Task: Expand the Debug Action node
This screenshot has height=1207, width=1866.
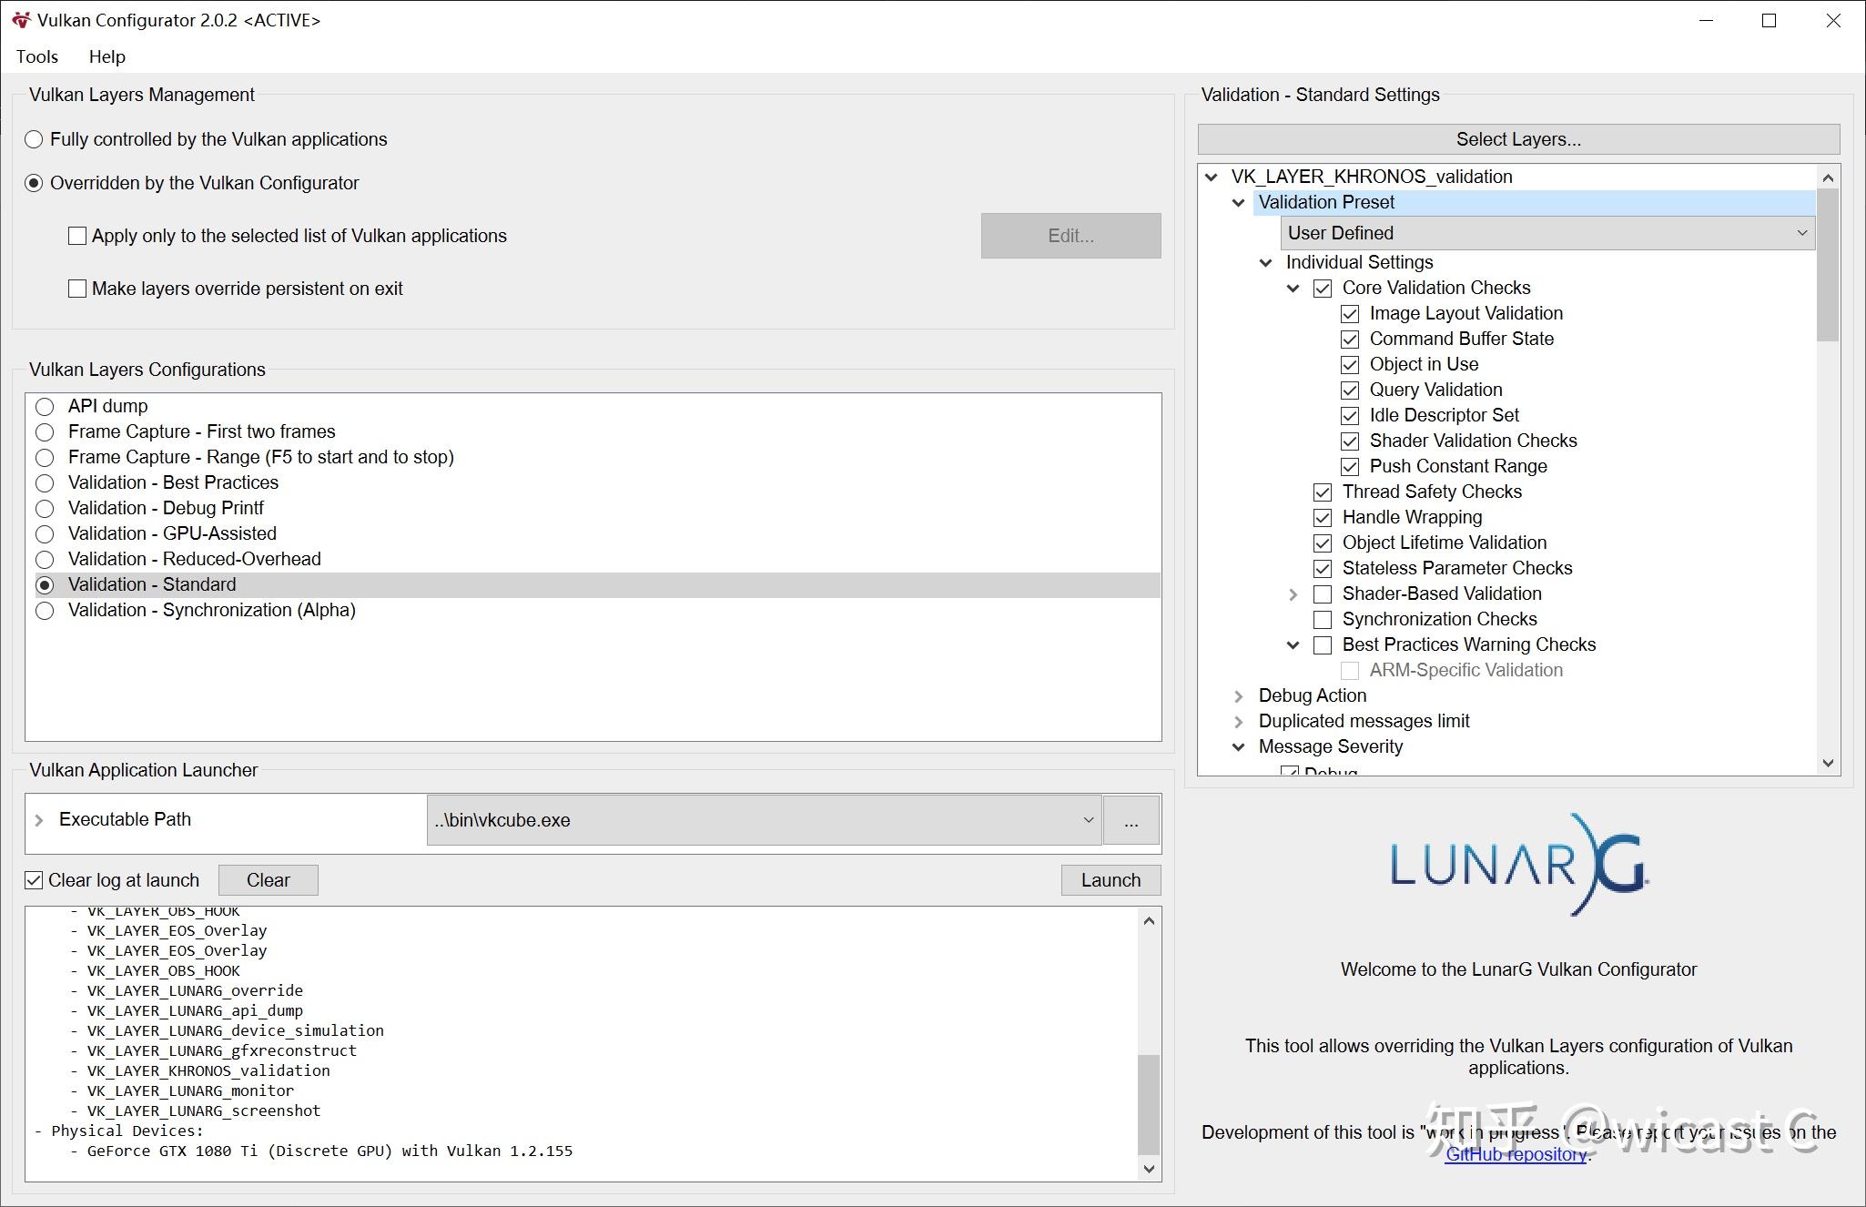Action: [x=1238, y=696]
